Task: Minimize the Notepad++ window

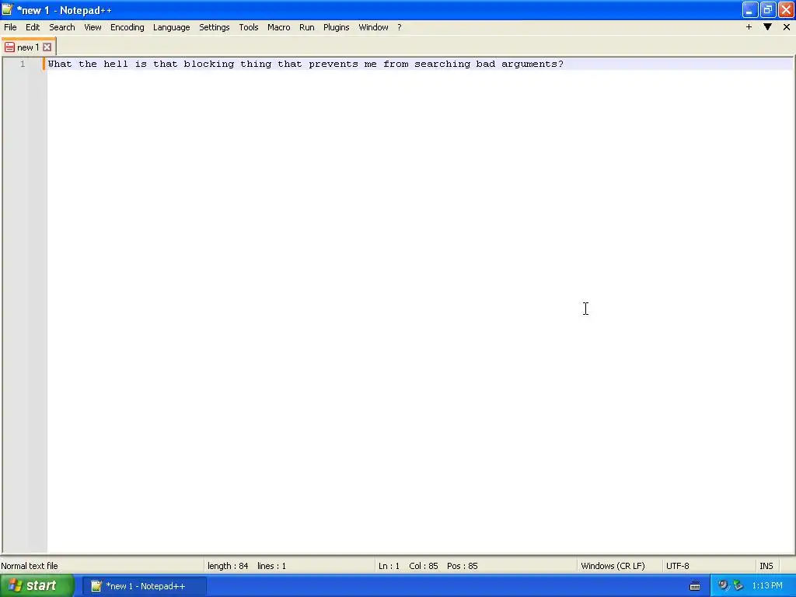Action: coord(750,9)
